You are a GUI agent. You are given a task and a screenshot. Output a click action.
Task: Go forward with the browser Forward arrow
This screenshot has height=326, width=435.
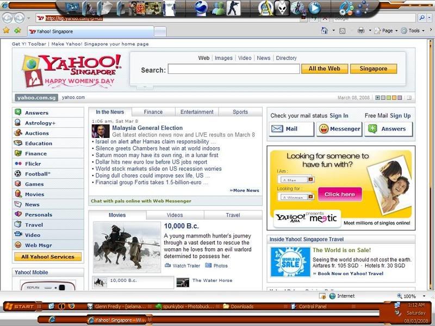tap(19, 18)
